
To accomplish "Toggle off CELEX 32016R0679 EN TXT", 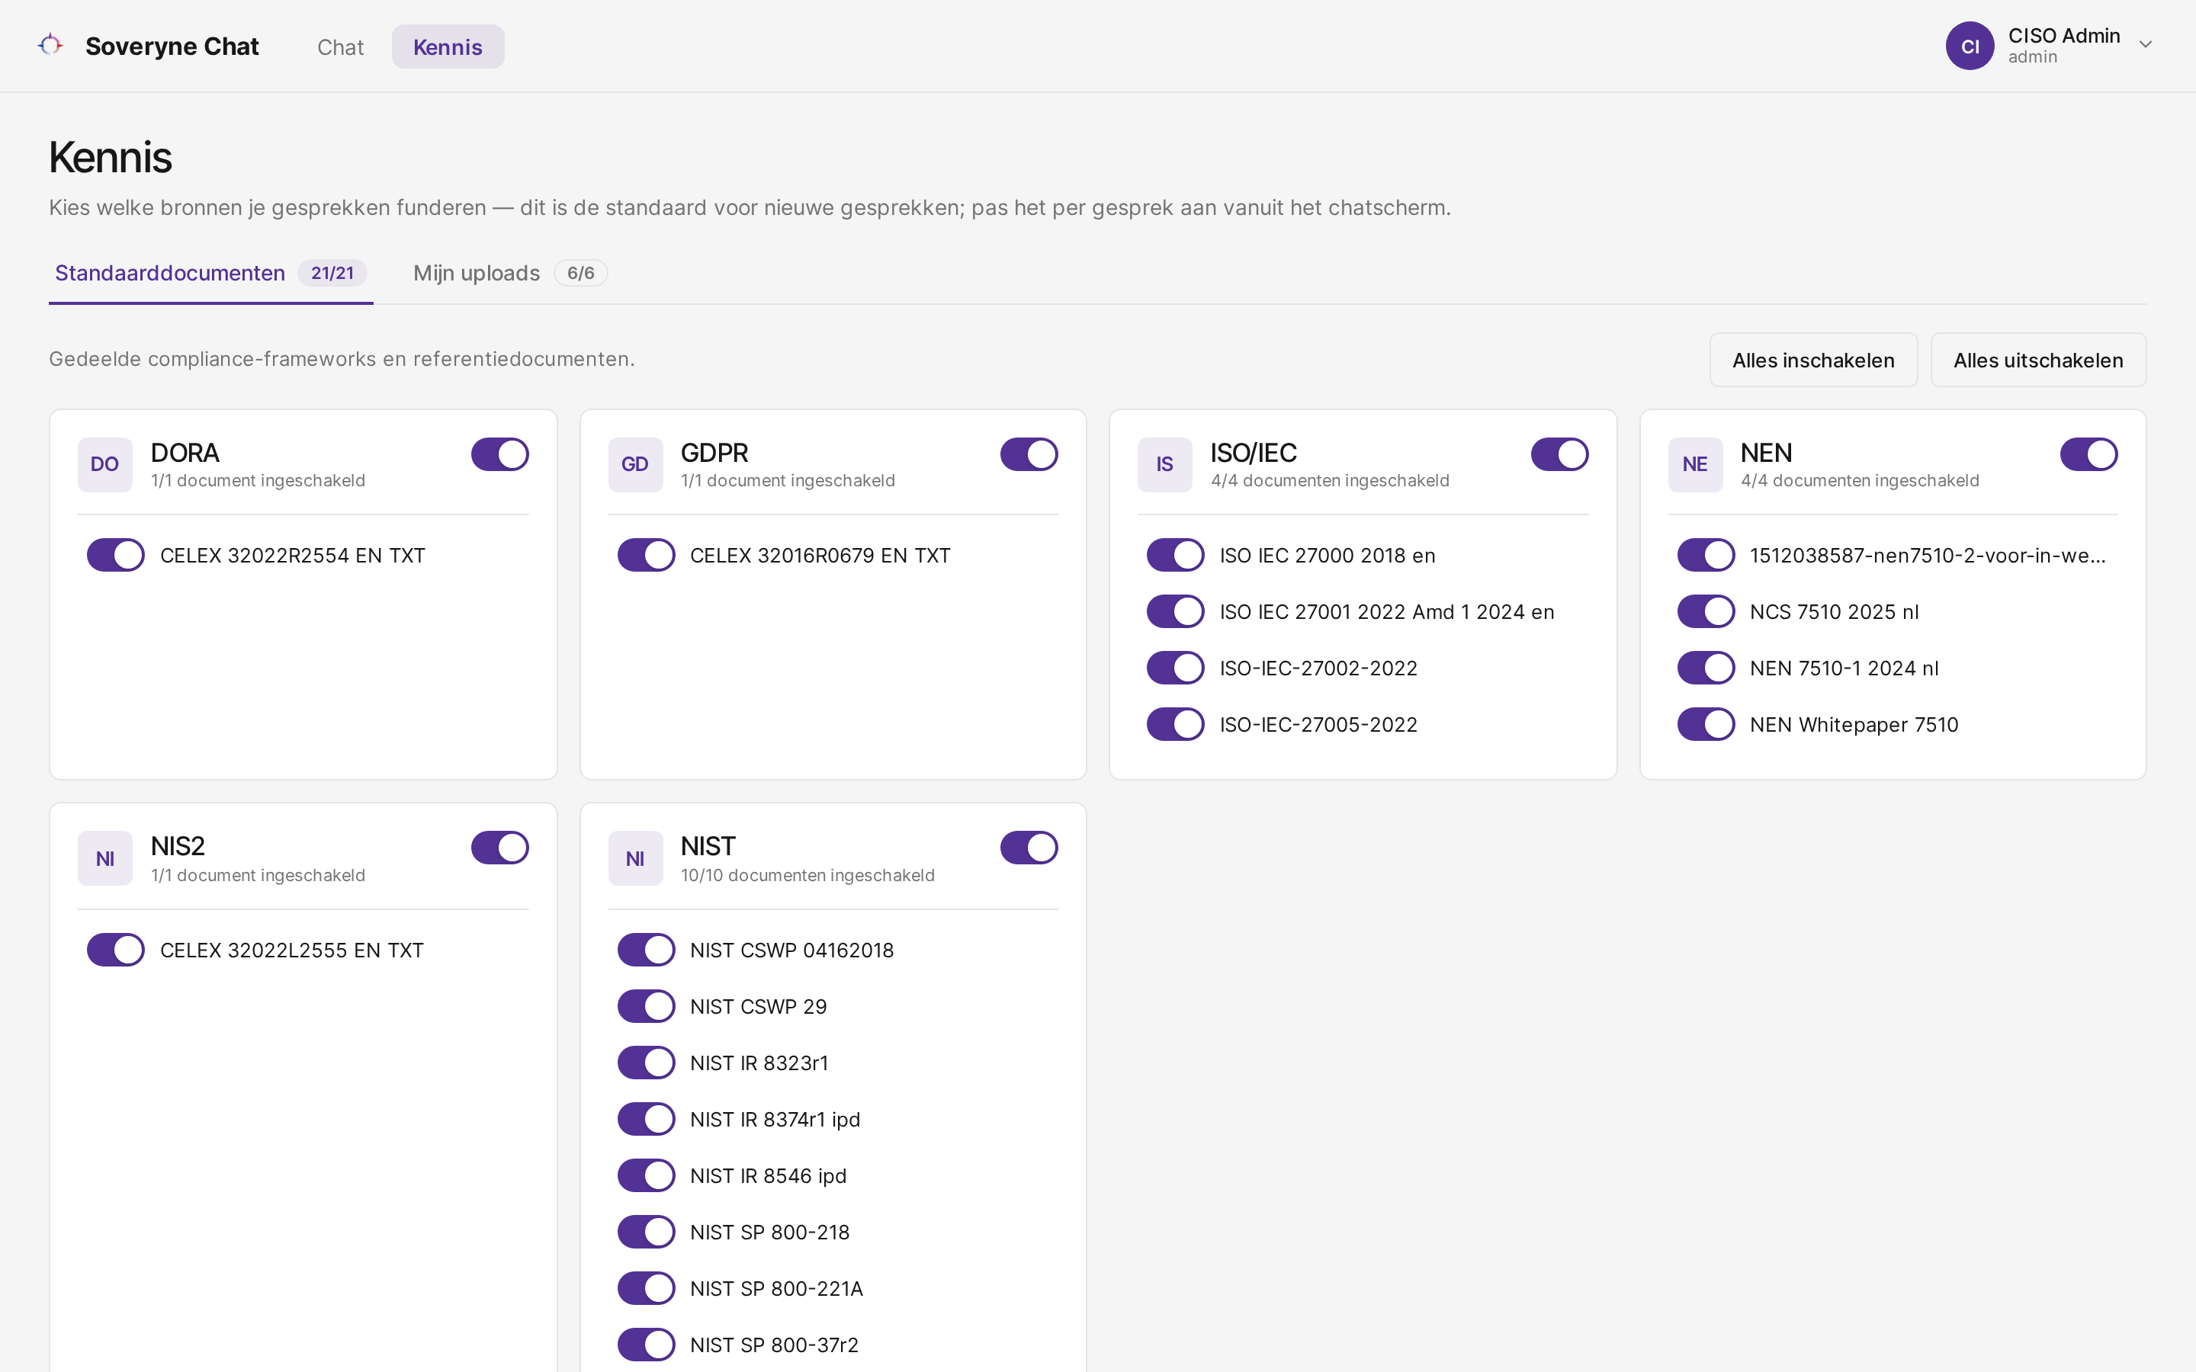I will 646,556.
